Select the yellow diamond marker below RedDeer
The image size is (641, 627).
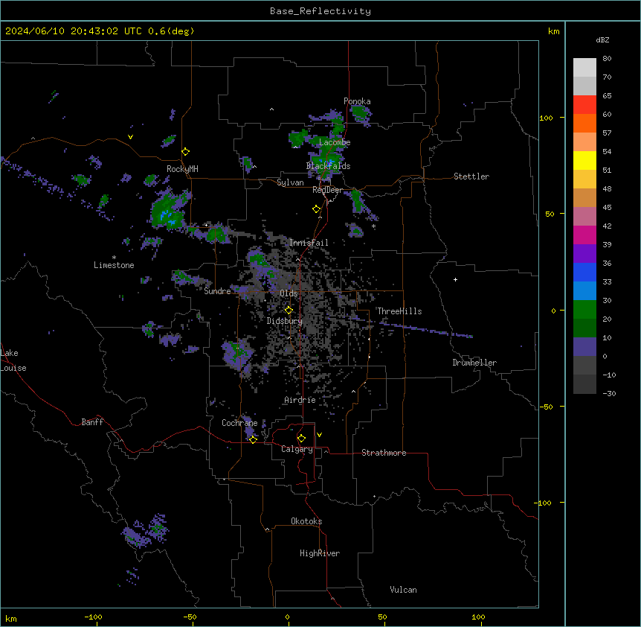pyautogui.click(x=317, y=209)
